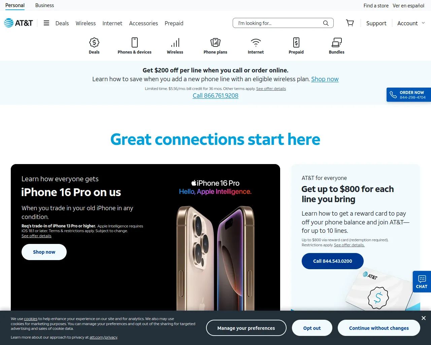
Task: Open the Phone plans icon
Action: click(x=215, y=42)
